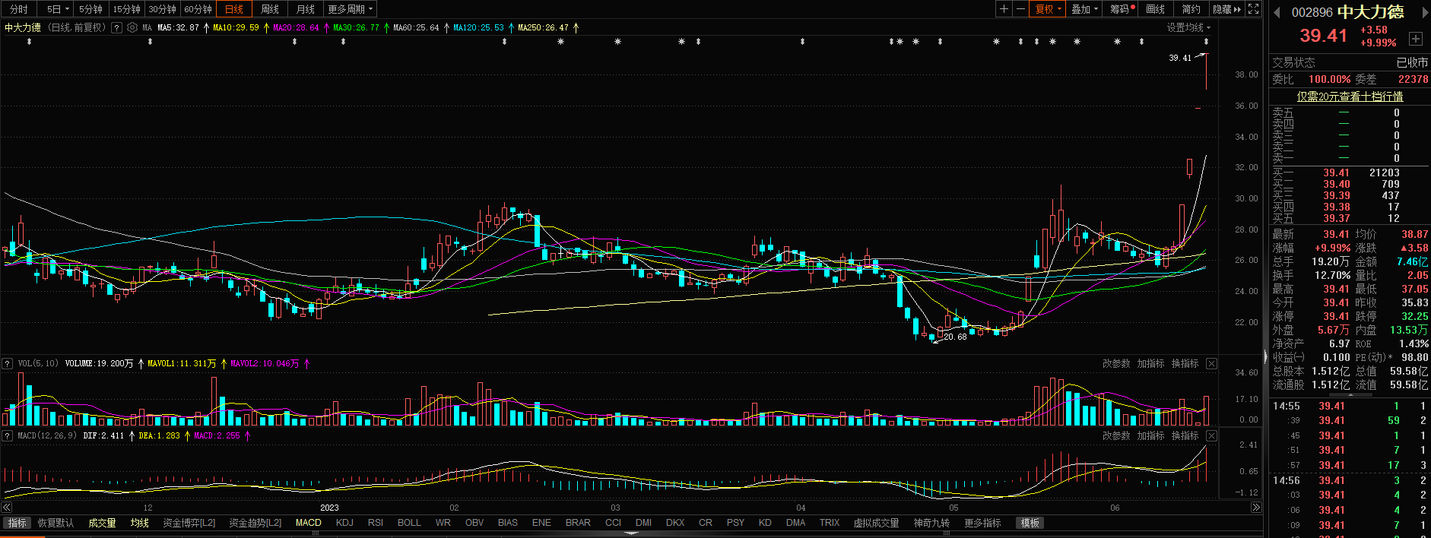Go to previous stock with left arrow
Viewport: 1431px width, 538px height.
tap(1277, 12)
